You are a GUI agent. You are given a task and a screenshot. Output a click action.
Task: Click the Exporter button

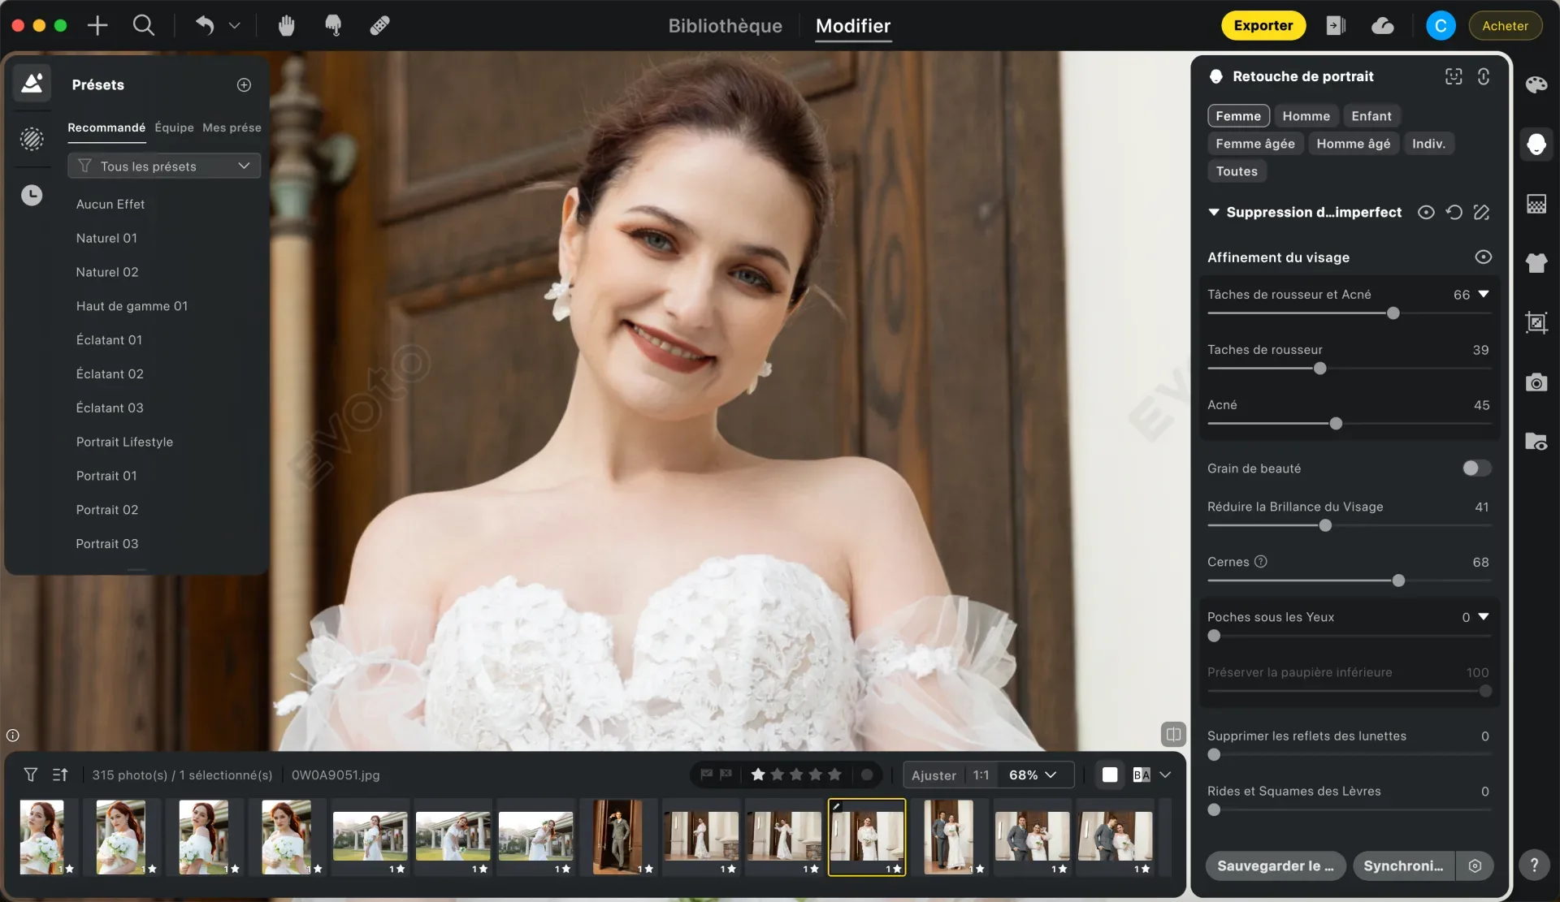pos(1263,26)
